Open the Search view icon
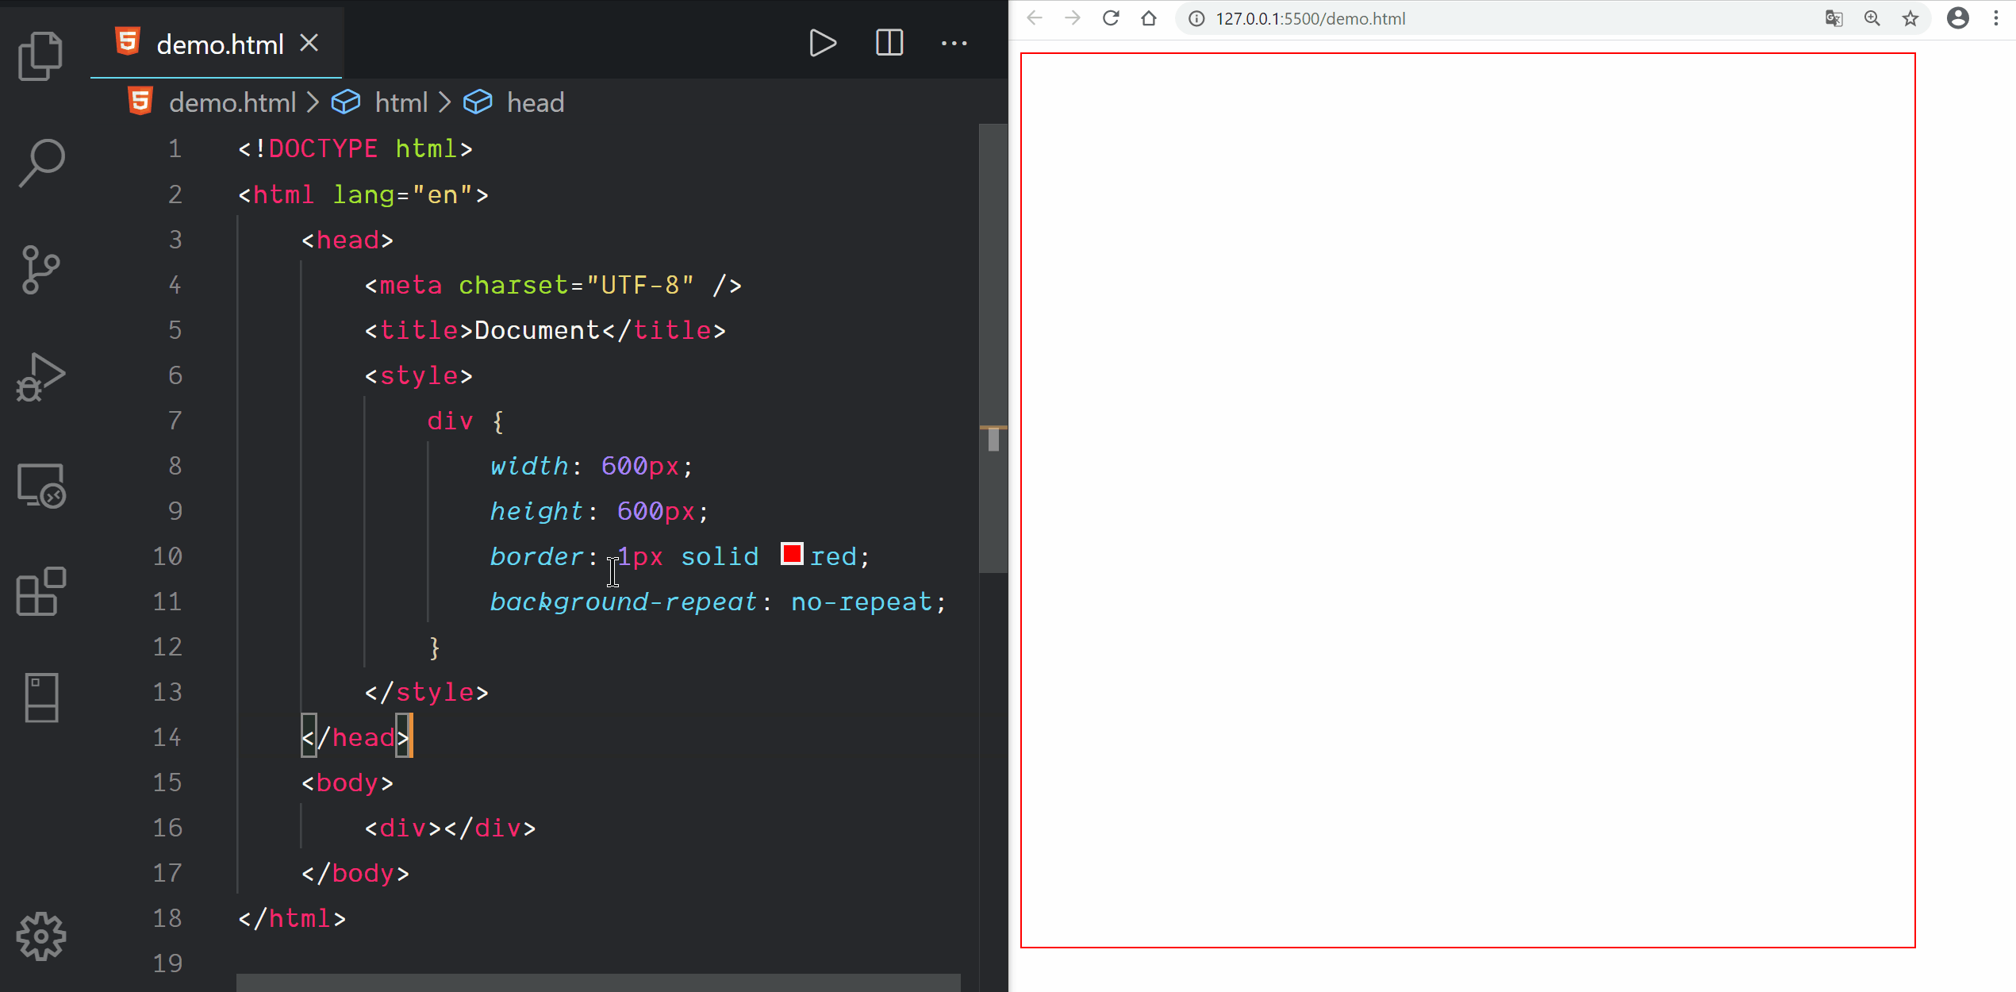The image size is (2016, 992). pos(40,163)
